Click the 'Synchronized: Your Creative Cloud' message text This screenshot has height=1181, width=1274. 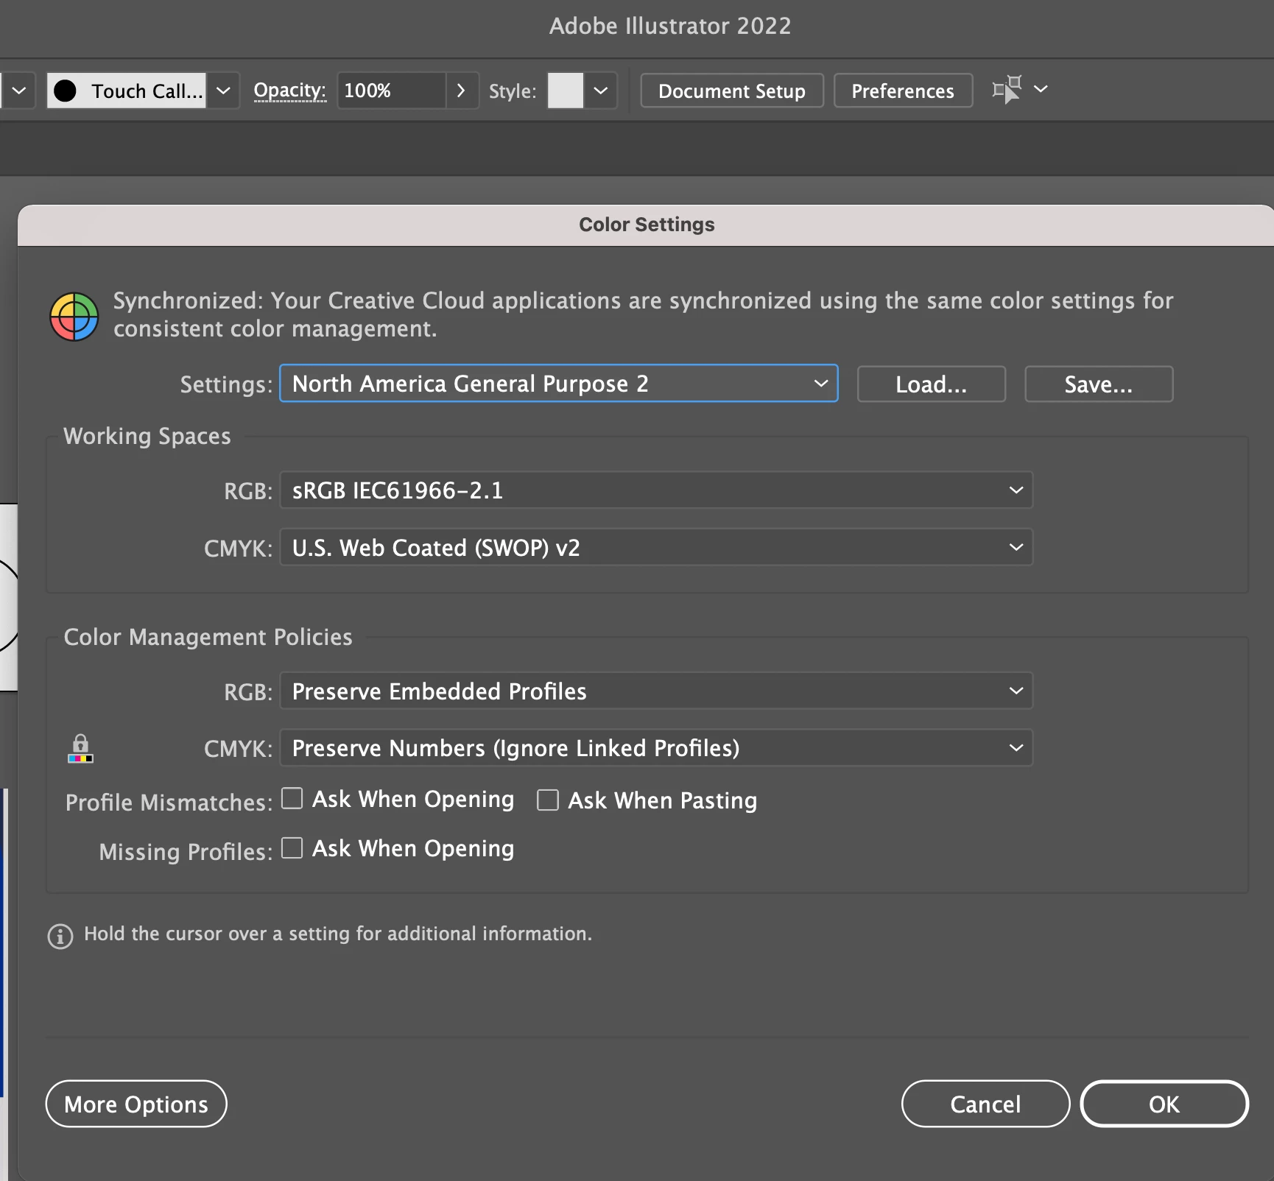click(643, 314)
